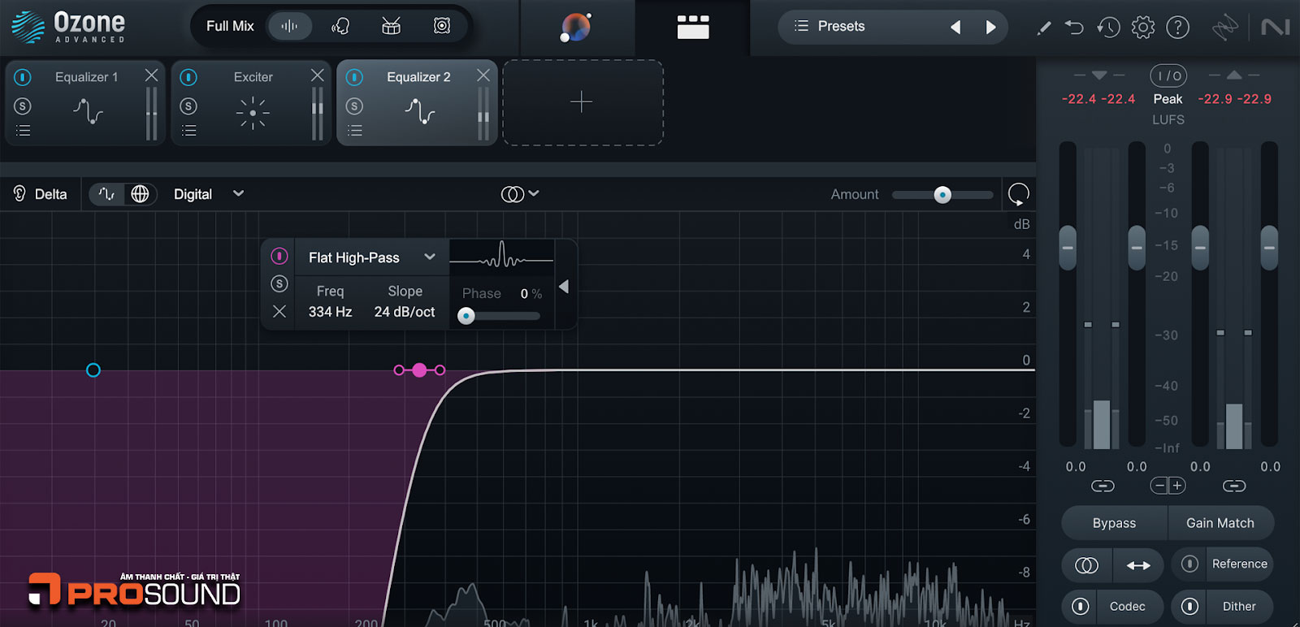The image size is (1300, 627).
Task: Open the history clock icon
Action: (x=1108, y=27)
